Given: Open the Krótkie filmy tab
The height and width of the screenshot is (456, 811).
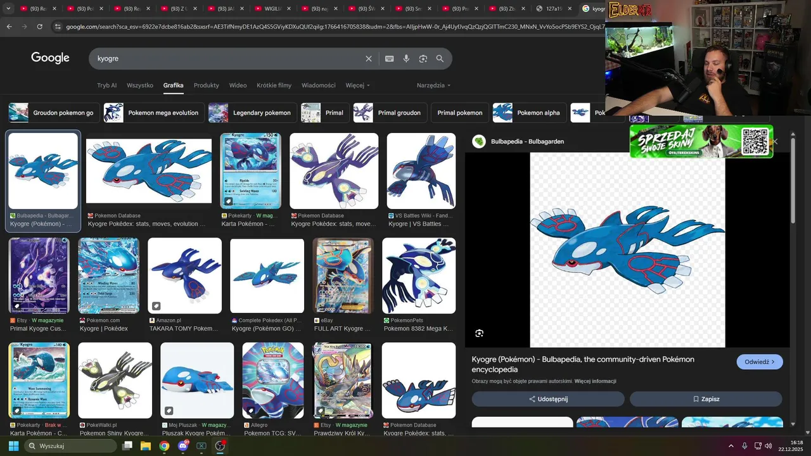Looking at the screenshot, I should (x=274, y=85).
